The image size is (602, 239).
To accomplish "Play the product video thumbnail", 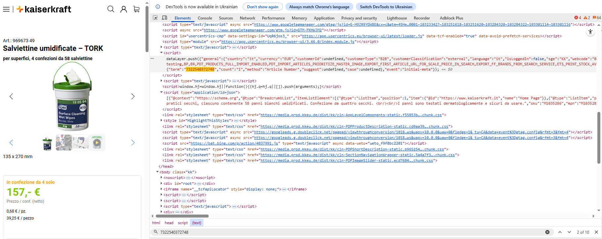I will (97, 143).
